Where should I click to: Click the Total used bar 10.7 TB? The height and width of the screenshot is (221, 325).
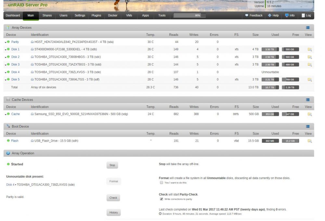pyautogui.click(x=270, y=87)
